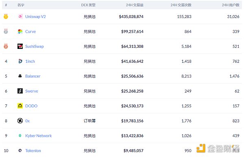Open the Kyber Network link
Image resolution: width=244 pixels, height=157 pixels.
(39, 136)
